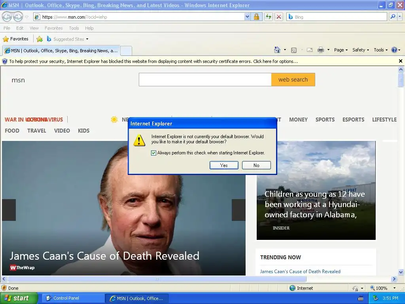Viewport: 405px width, 304px height.
Task: Switch to Control Panel taskbar item
Action: pyautogui.click(x=73, y=298)
